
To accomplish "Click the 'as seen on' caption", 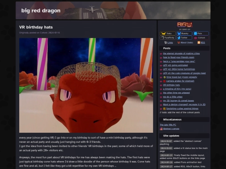I will click(x=185, y=29).
